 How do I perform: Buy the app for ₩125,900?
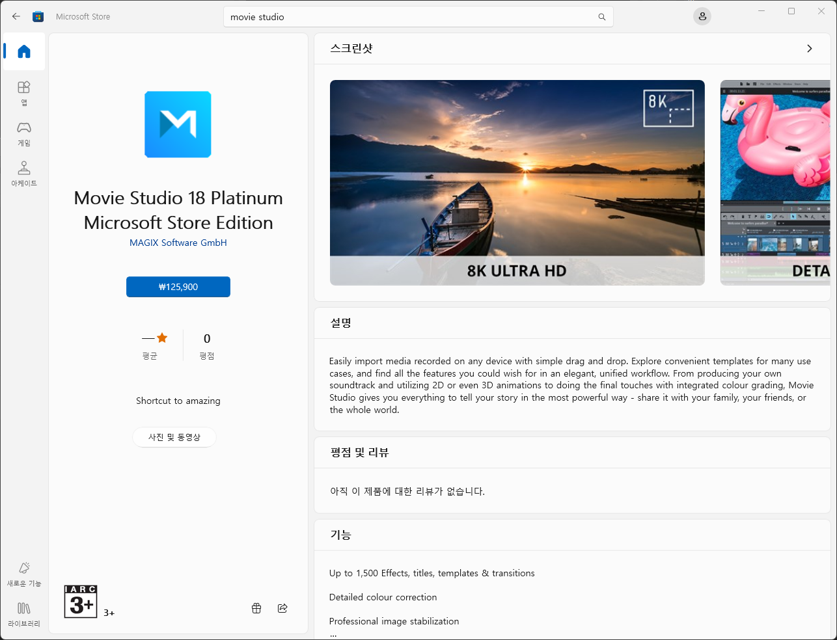[178, 287]
